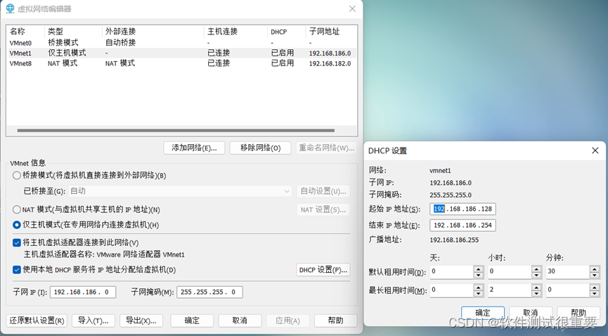Image resolution: width=608 pixels, height=336 pixels.
Task: Click subnet address 192.168.186.0 in VMnet1 row
Action: pyautogui.click(x=330, y=53)
